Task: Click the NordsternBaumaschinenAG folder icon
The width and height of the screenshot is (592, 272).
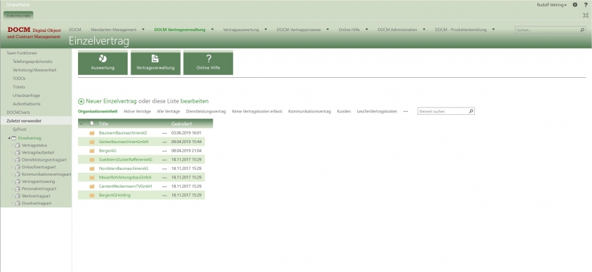Action: pyautogui.click(x=91, y=169)
